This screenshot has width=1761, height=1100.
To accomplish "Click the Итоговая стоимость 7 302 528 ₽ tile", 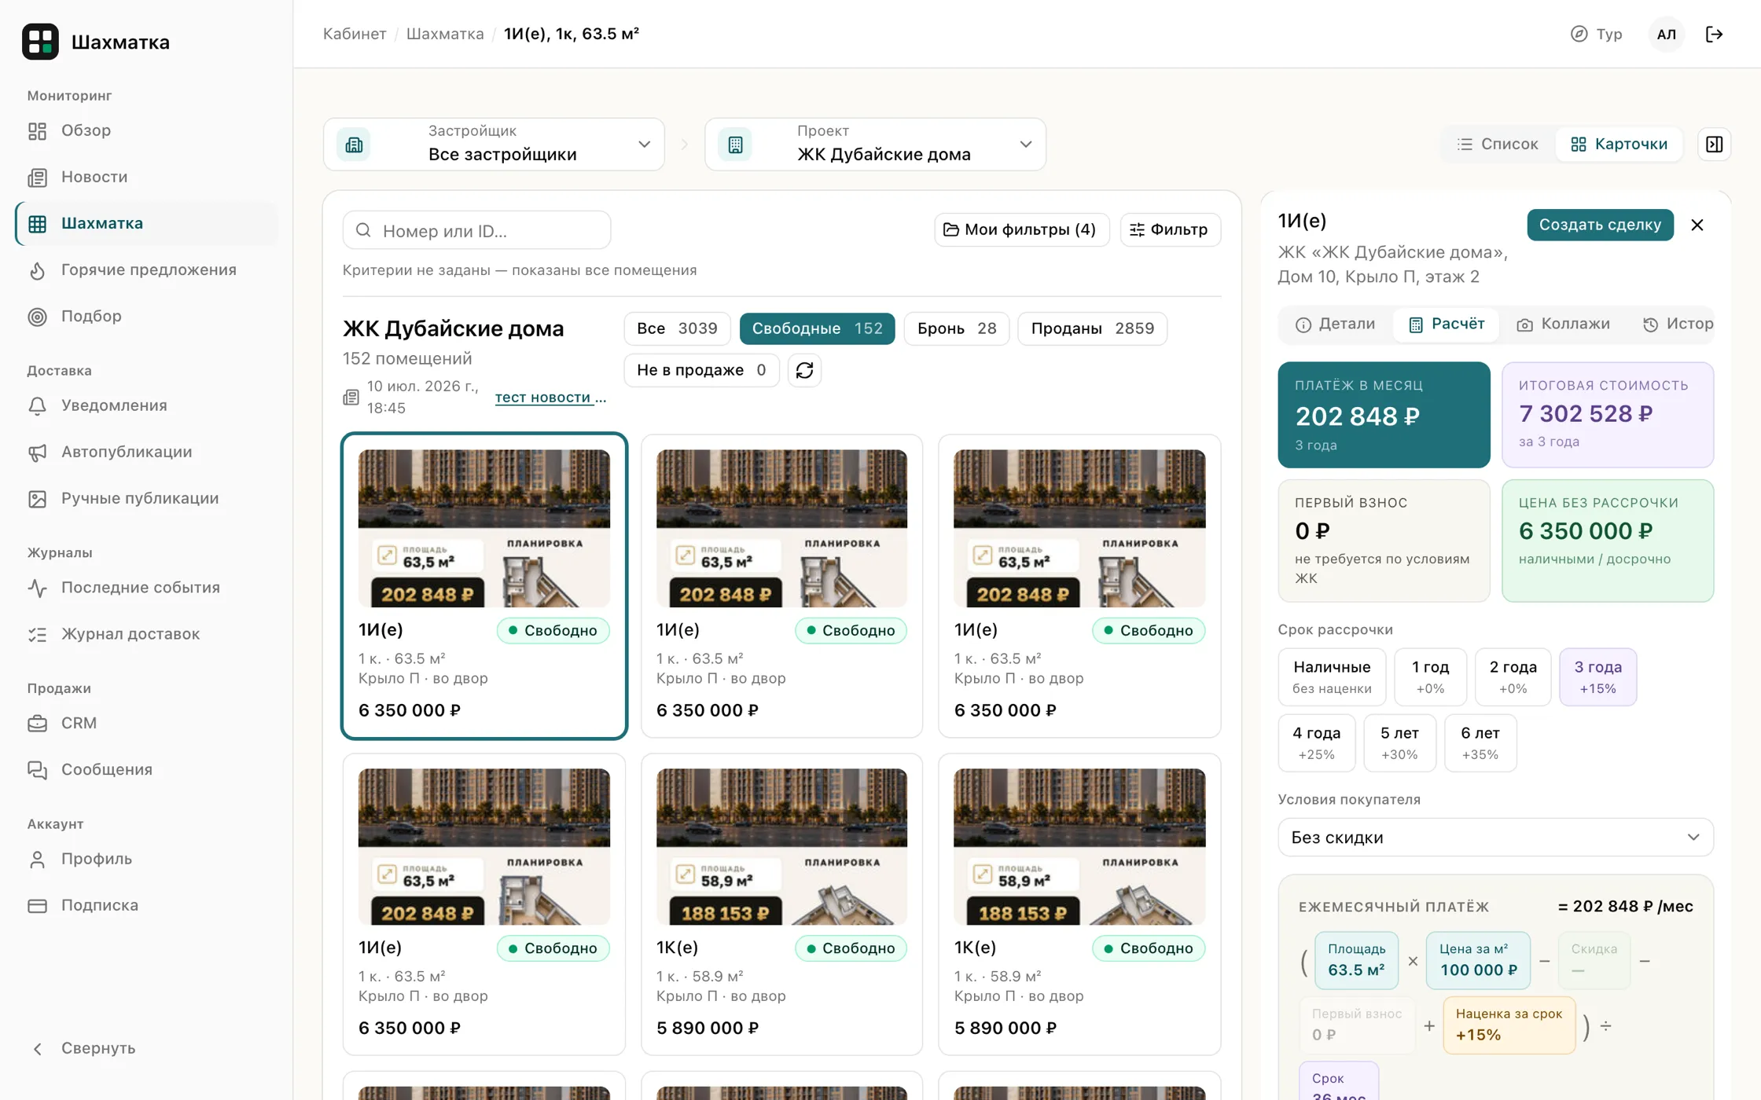I will pos(1607,415).
